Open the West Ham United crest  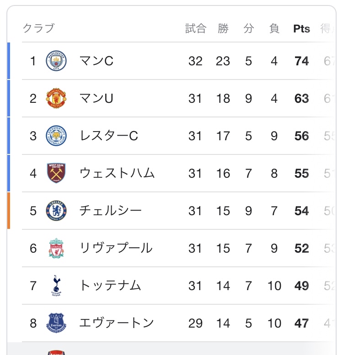click(x=56, y=174)
